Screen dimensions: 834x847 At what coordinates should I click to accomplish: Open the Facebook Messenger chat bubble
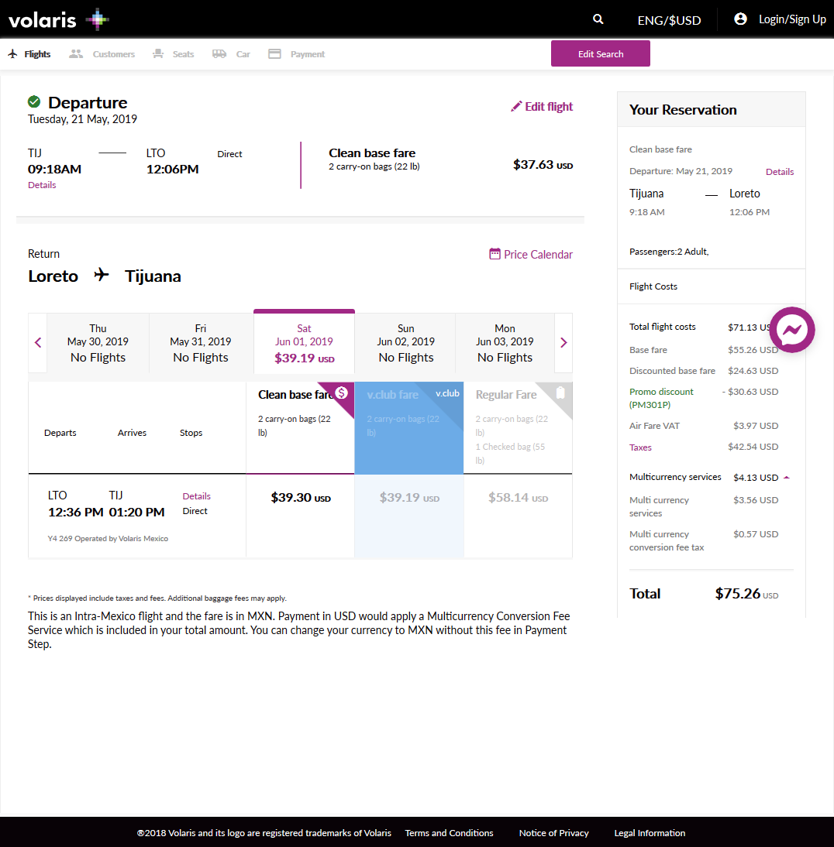pyautogui.click(x=792, y=331)
